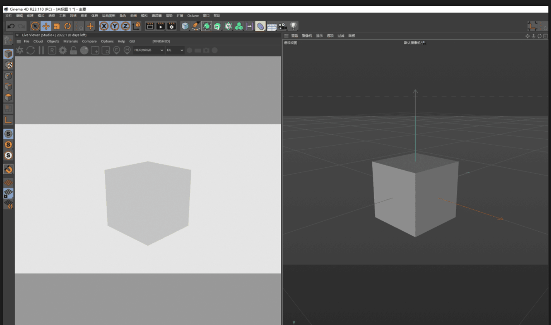Toggle Viewport Solo Single orange S
This screenshot has width=551, height=325.
[8, 145]
